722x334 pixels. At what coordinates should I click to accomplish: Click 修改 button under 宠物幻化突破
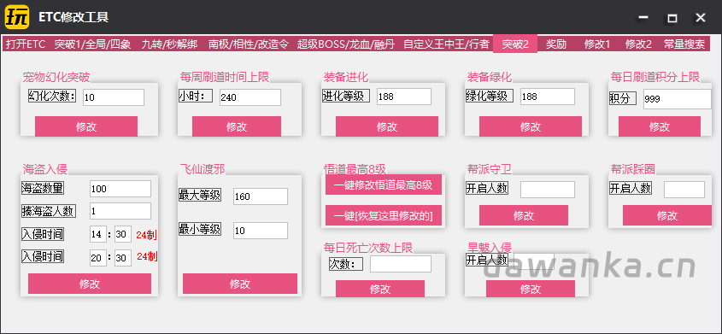click(86, 126)
